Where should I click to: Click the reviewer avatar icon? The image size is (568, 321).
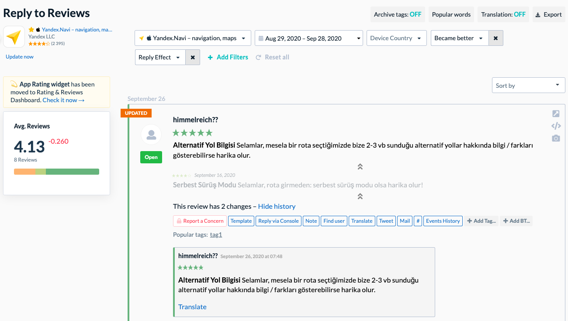pos(151,135)
